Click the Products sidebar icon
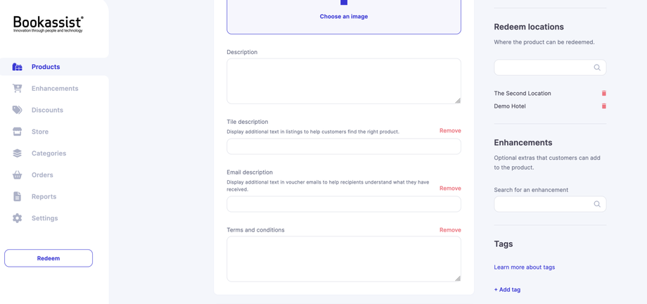The image size is (647, 304). point(17,67)
